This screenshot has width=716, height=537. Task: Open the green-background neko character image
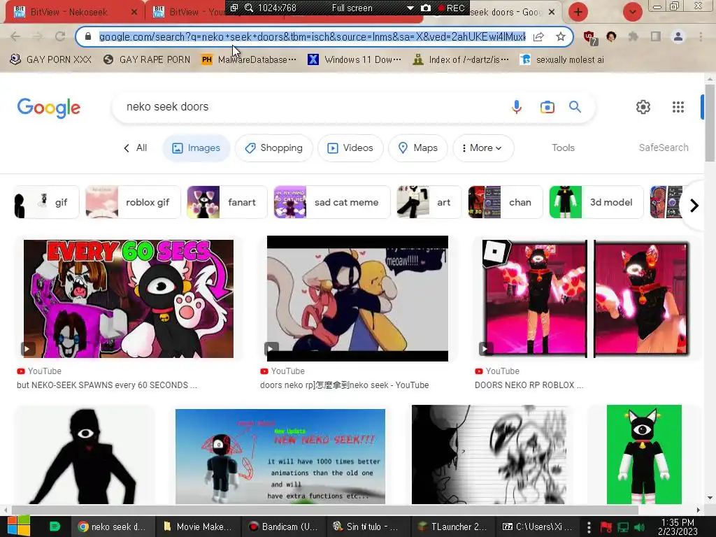tap(644, 454)
